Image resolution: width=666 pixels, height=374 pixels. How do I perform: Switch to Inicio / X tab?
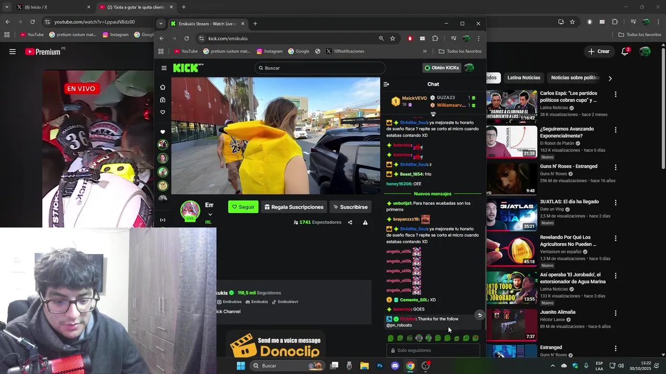[53, 7]
